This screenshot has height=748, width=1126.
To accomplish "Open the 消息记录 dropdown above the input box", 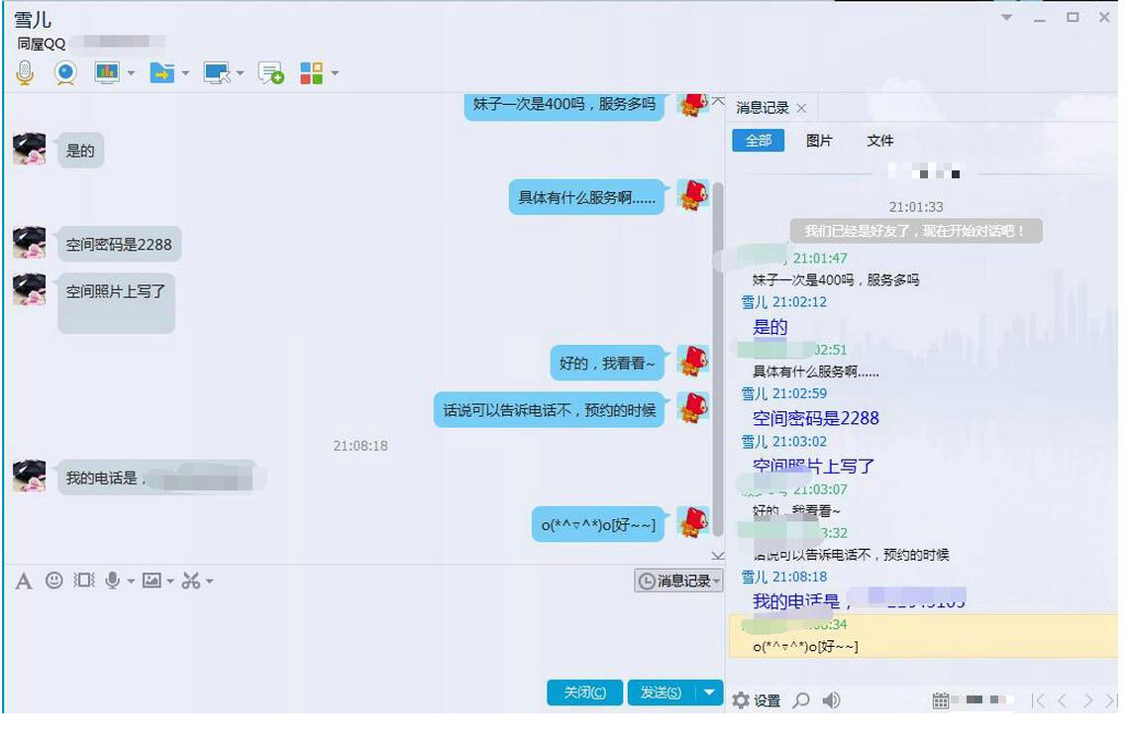I will pyautogui.click(x=678, y=581).
